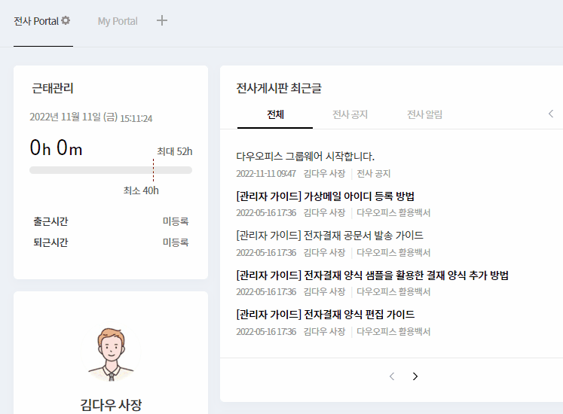
Task: Click the date 2022년 11월 11일 (금) 15:11:24
Action: [91, 117]
